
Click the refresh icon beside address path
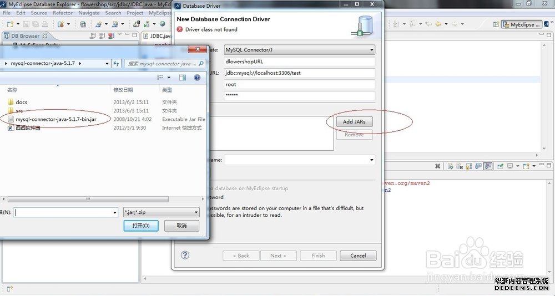117,64
